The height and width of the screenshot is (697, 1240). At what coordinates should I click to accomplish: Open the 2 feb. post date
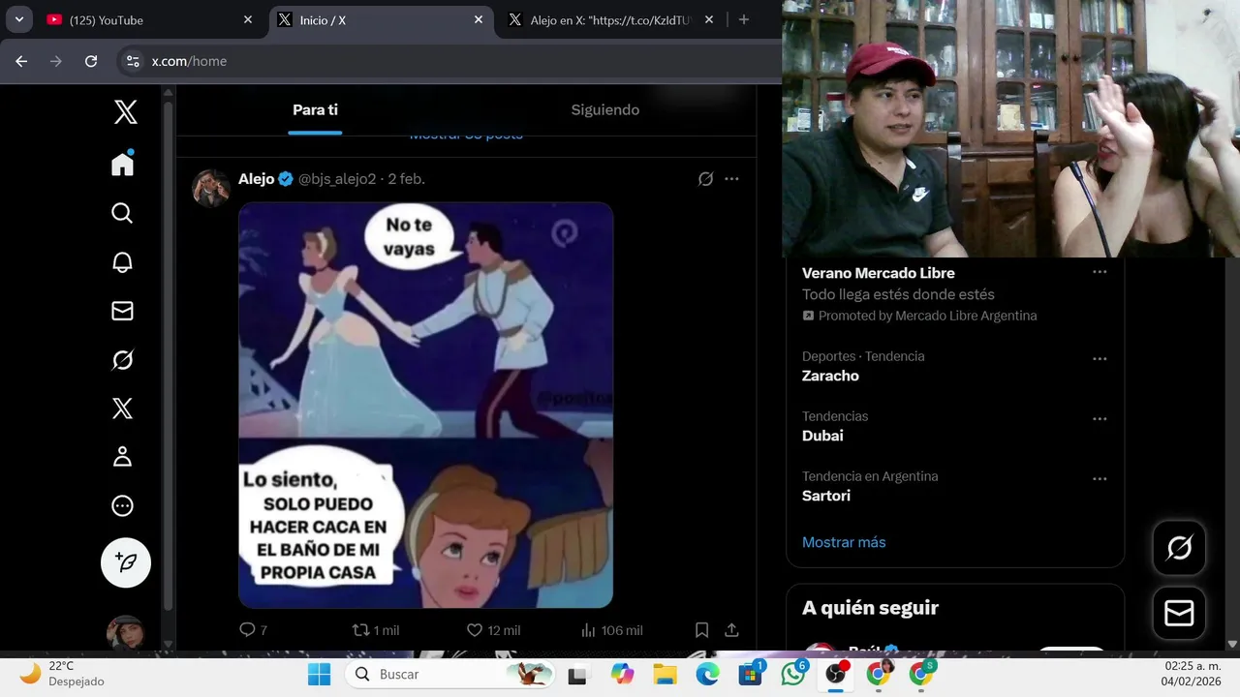407,179
